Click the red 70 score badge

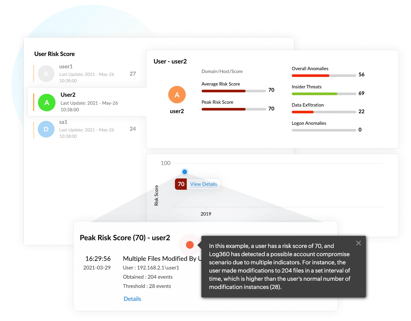181,184
